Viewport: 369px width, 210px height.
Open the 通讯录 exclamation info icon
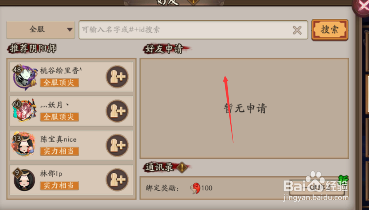click(182, 168)
